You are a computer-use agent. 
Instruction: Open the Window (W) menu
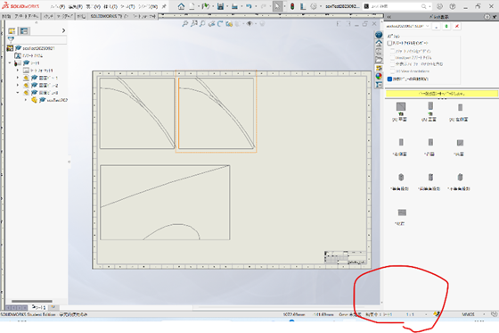[148, 6]
